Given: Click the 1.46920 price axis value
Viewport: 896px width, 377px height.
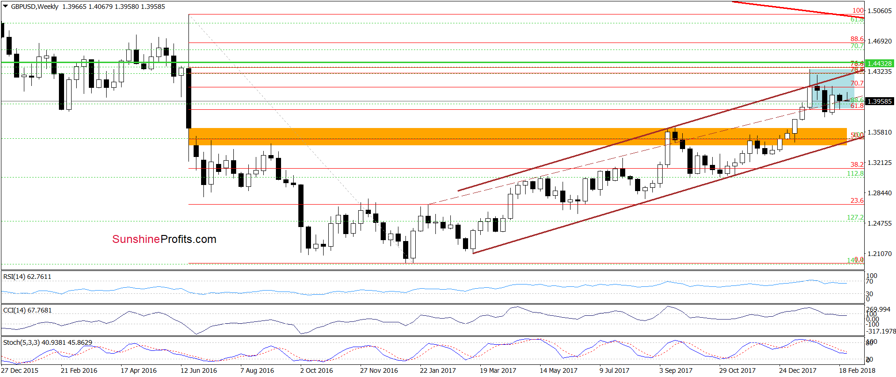Looking at the screenshot, I should tap(880, 41).
